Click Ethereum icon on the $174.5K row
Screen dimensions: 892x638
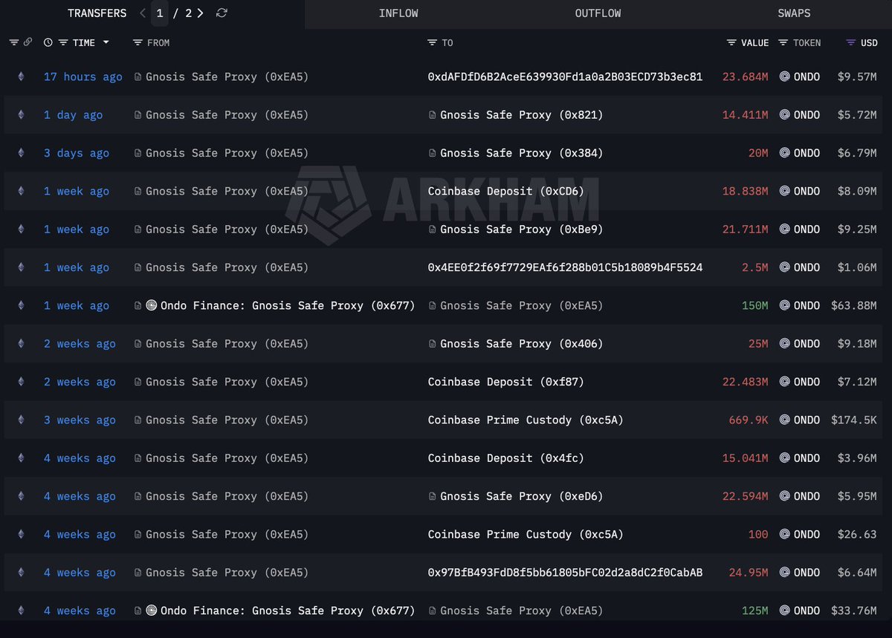(x=21, y=420)
